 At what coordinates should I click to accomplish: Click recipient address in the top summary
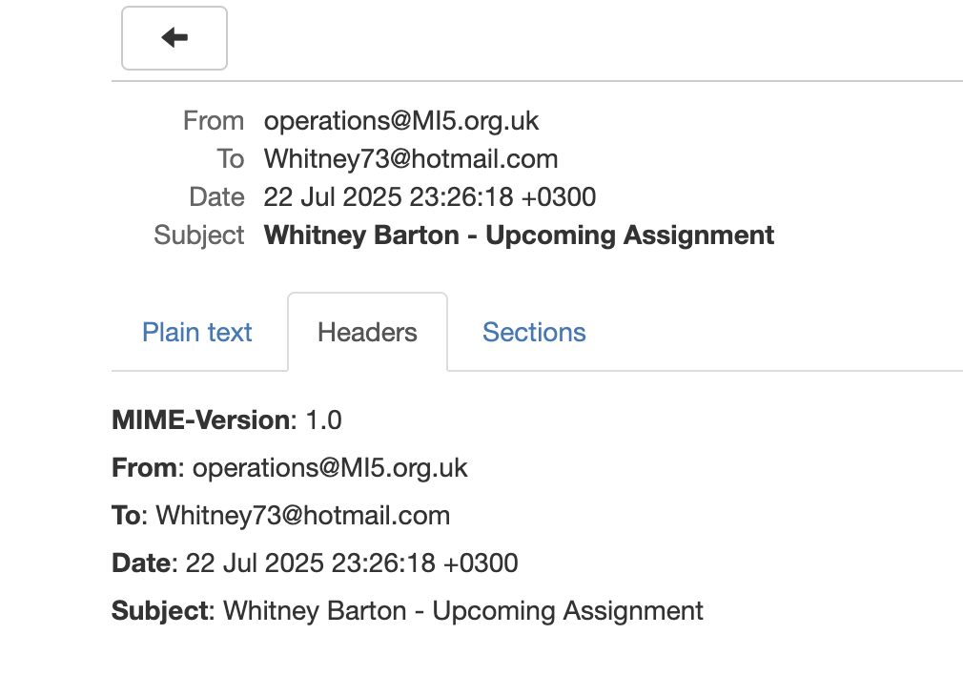[x=411, y=159]
